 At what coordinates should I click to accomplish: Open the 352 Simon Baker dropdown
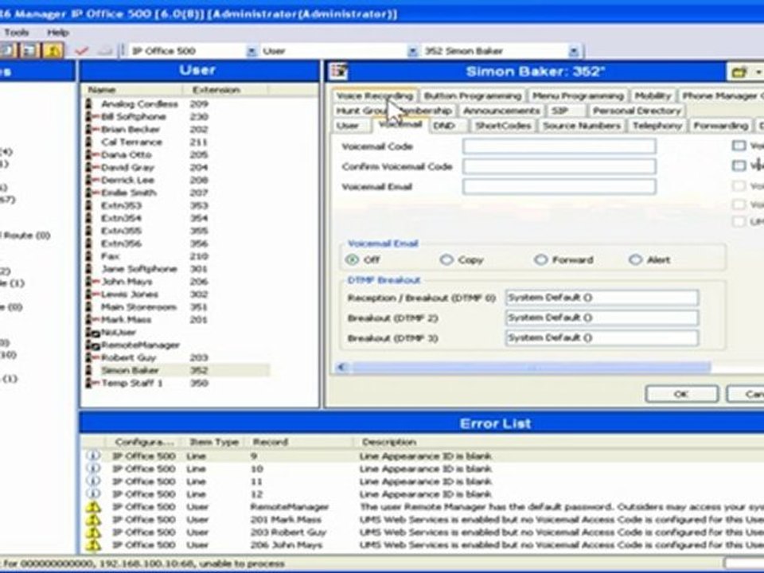pyautogui.click(x=574, y=51)
